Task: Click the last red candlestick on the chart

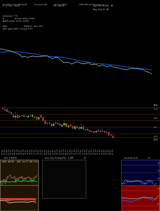Action: [x=113, y=137]
